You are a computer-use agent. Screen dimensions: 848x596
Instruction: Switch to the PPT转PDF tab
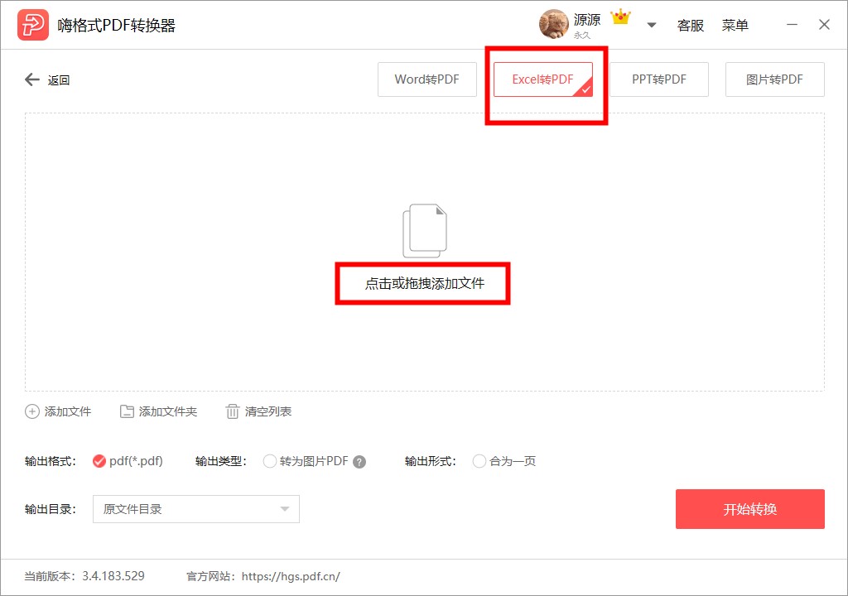click(x=658, y=79)
